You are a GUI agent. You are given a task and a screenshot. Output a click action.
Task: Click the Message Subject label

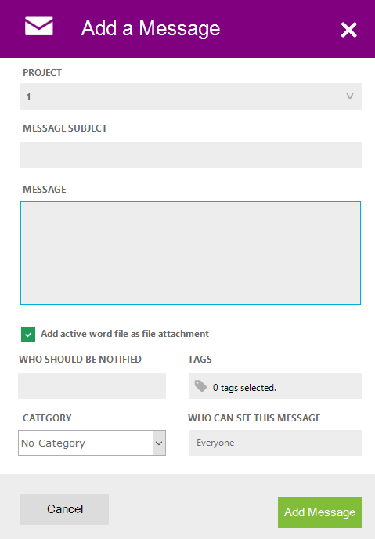[65, 128]
